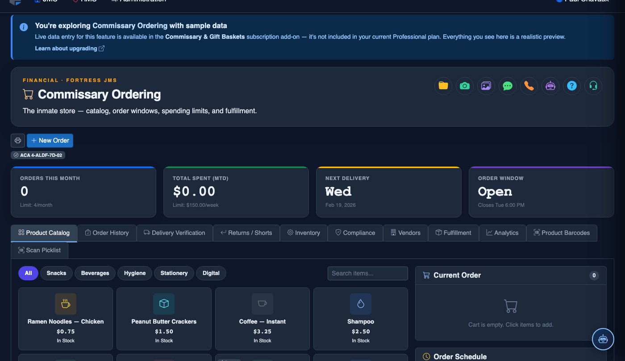Switch to the Order History tab
This screenshot has width=625, height=361.
click(107, 233)
